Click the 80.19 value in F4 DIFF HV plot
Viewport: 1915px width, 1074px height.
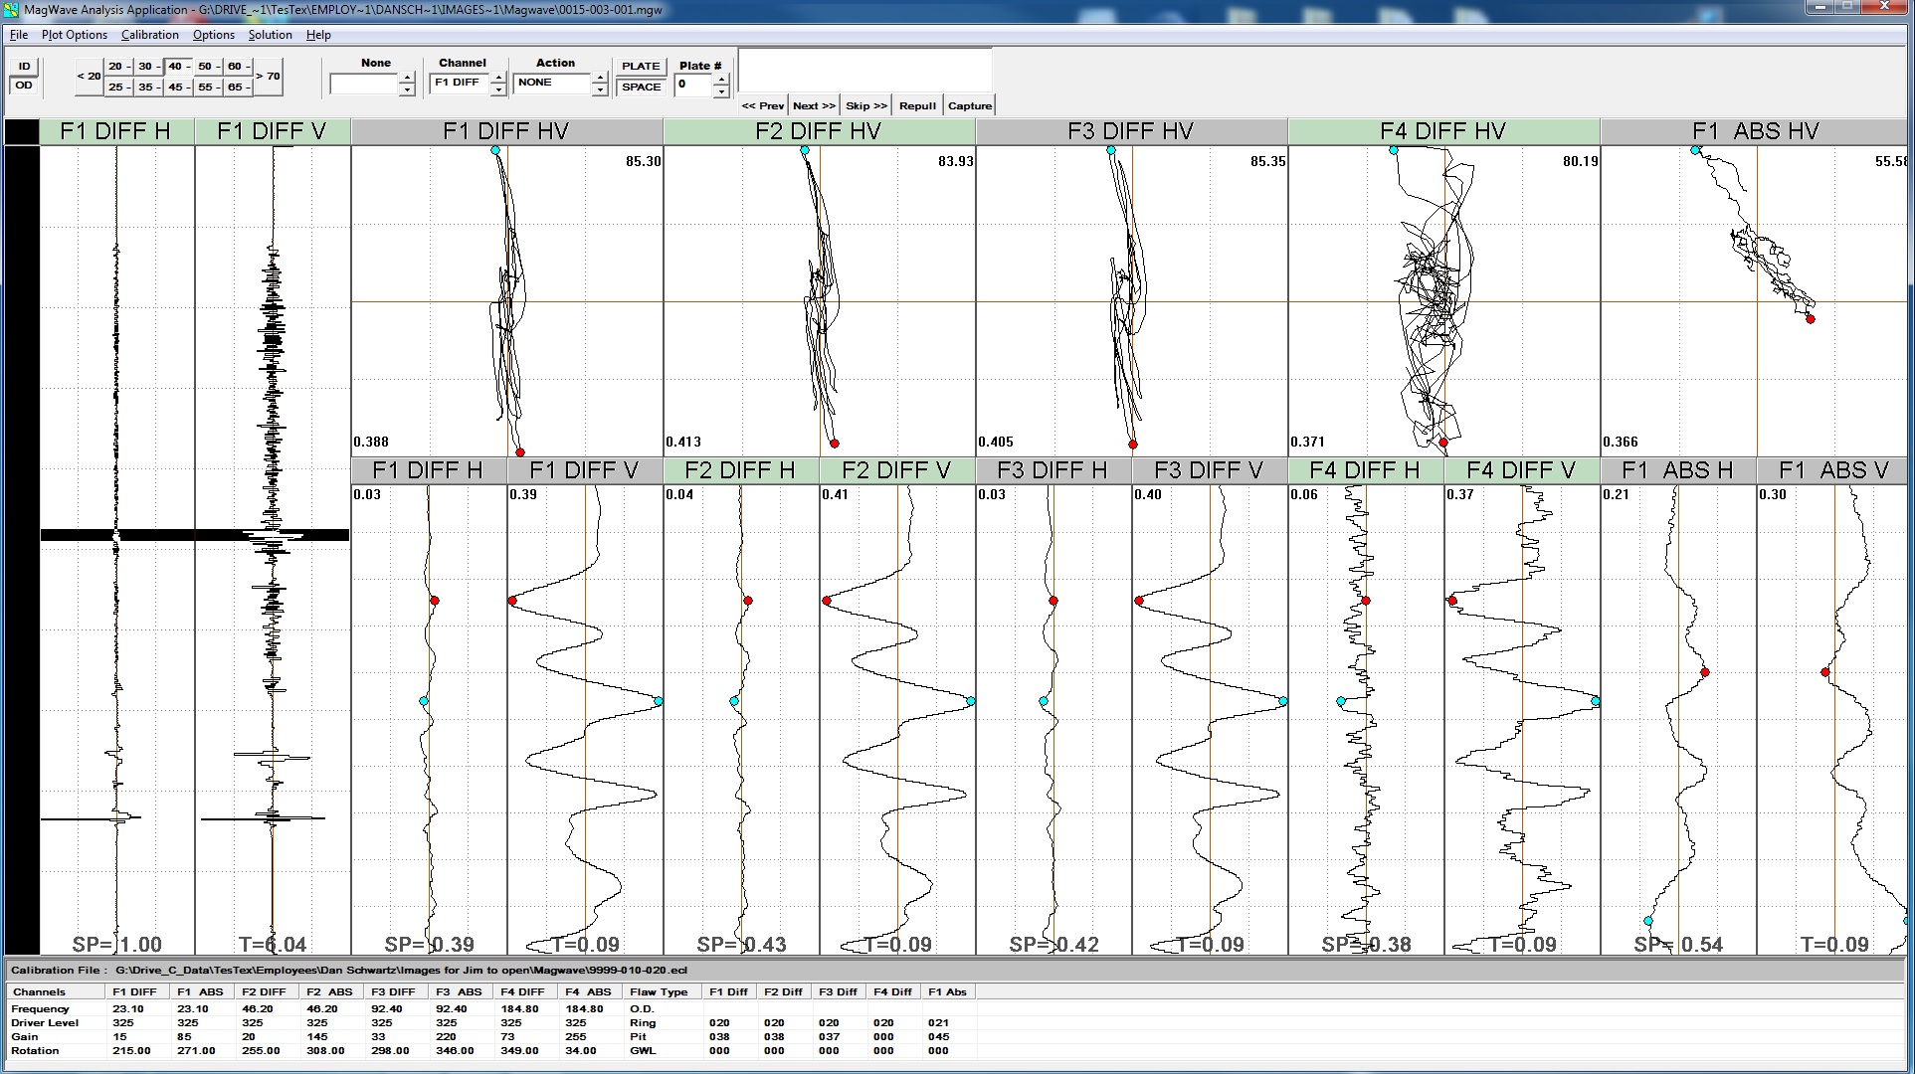[x=1580, y=161]
